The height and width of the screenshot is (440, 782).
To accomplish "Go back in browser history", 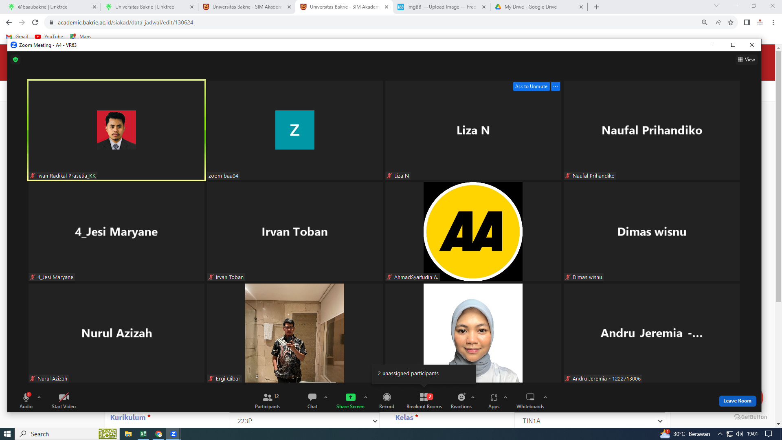I will (9, 22).
